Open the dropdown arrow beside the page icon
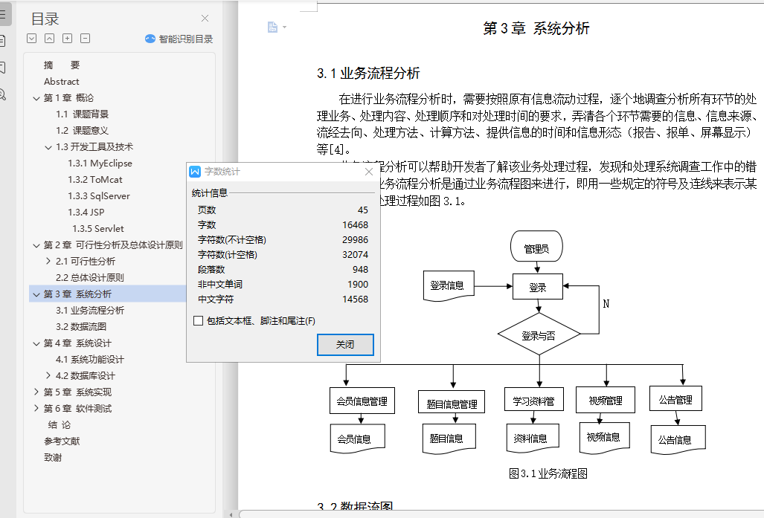Viewport: 764px width, 518px height. pos(285,27)
